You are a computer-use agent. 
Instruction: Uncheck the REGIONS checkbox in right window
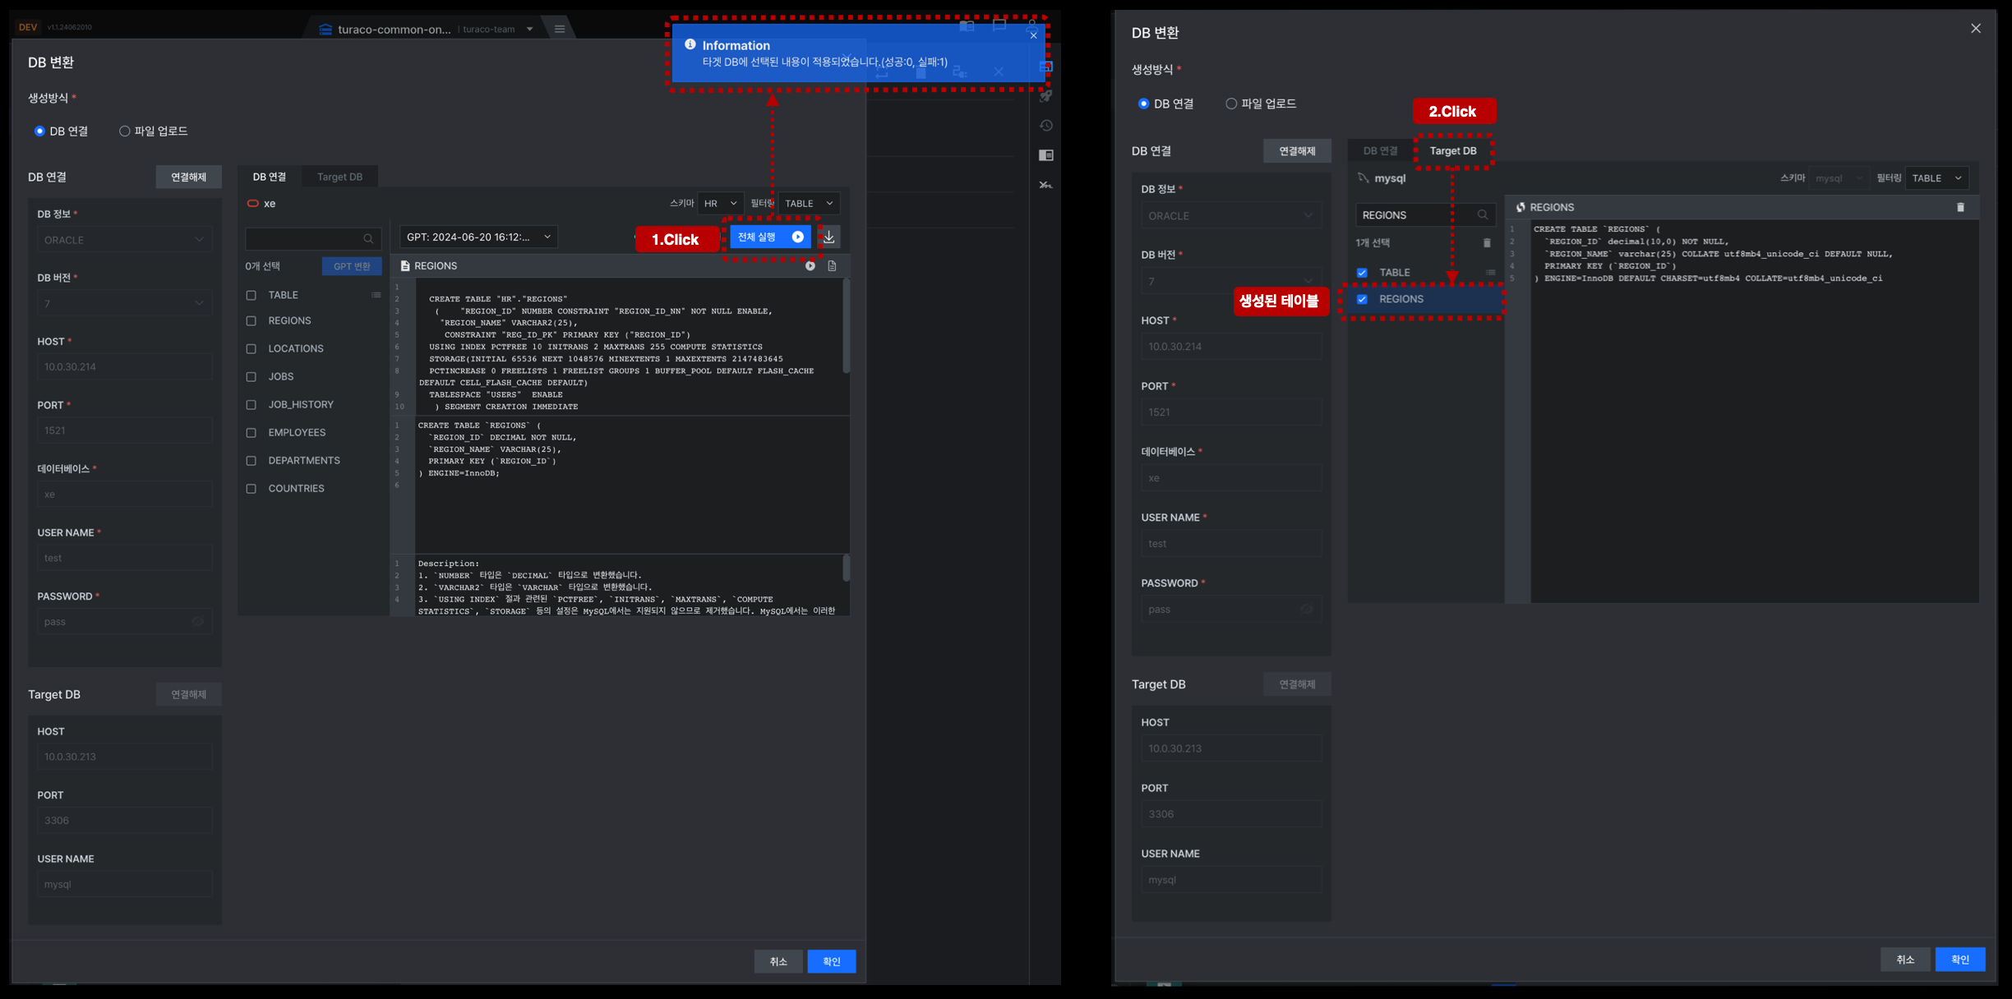[1362, 299]
